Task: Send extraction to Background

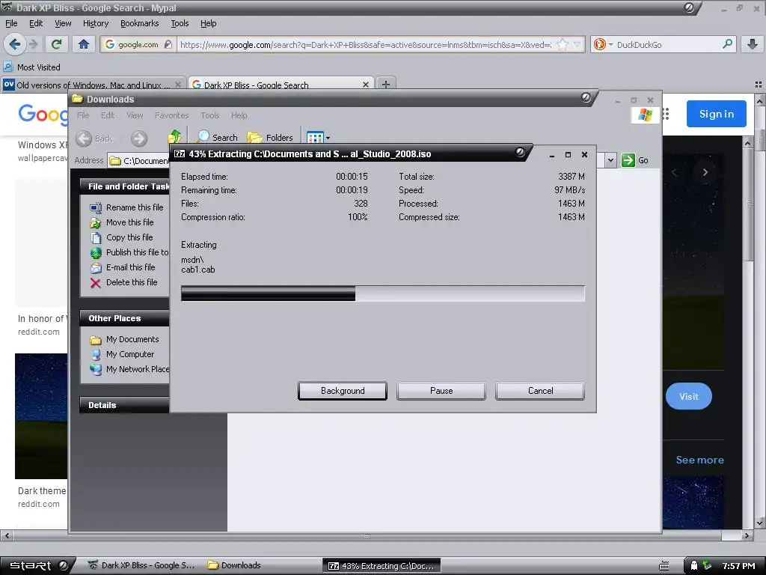Action: pyautogui.click(x=343, y=391)
